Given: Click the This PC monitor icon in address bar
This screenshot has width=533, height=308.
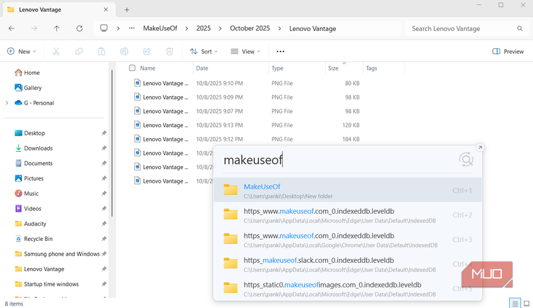Looking at the screenshot, I should [104, 28].
